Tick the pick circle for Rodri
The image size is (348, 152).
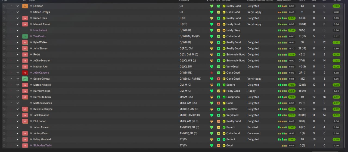4,55
